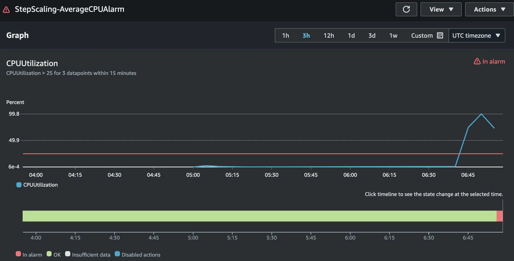The width and height of the screenshot is (514, 261).
Task: Click the Graph section heading
Action: 17,35
